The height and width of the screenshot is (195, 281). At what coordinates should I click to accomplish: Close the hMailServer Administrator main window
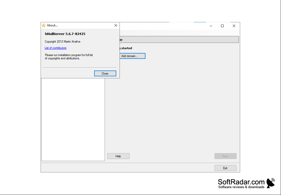point(234,26)
